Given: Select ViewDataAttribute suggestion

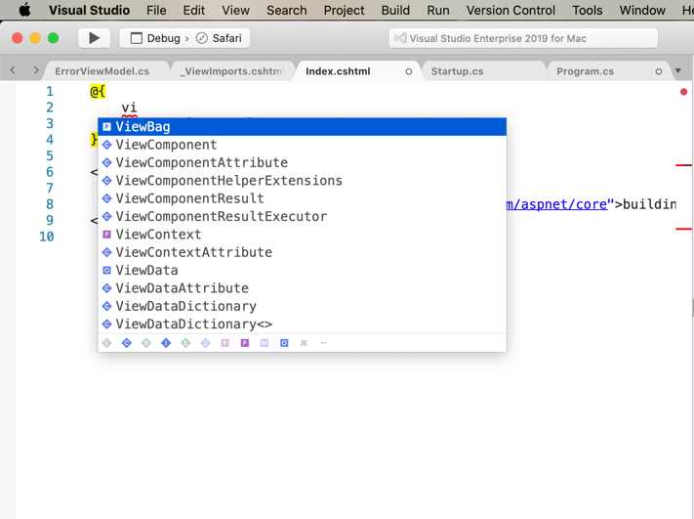Looking at the screenshot, I should coord(302,288).
